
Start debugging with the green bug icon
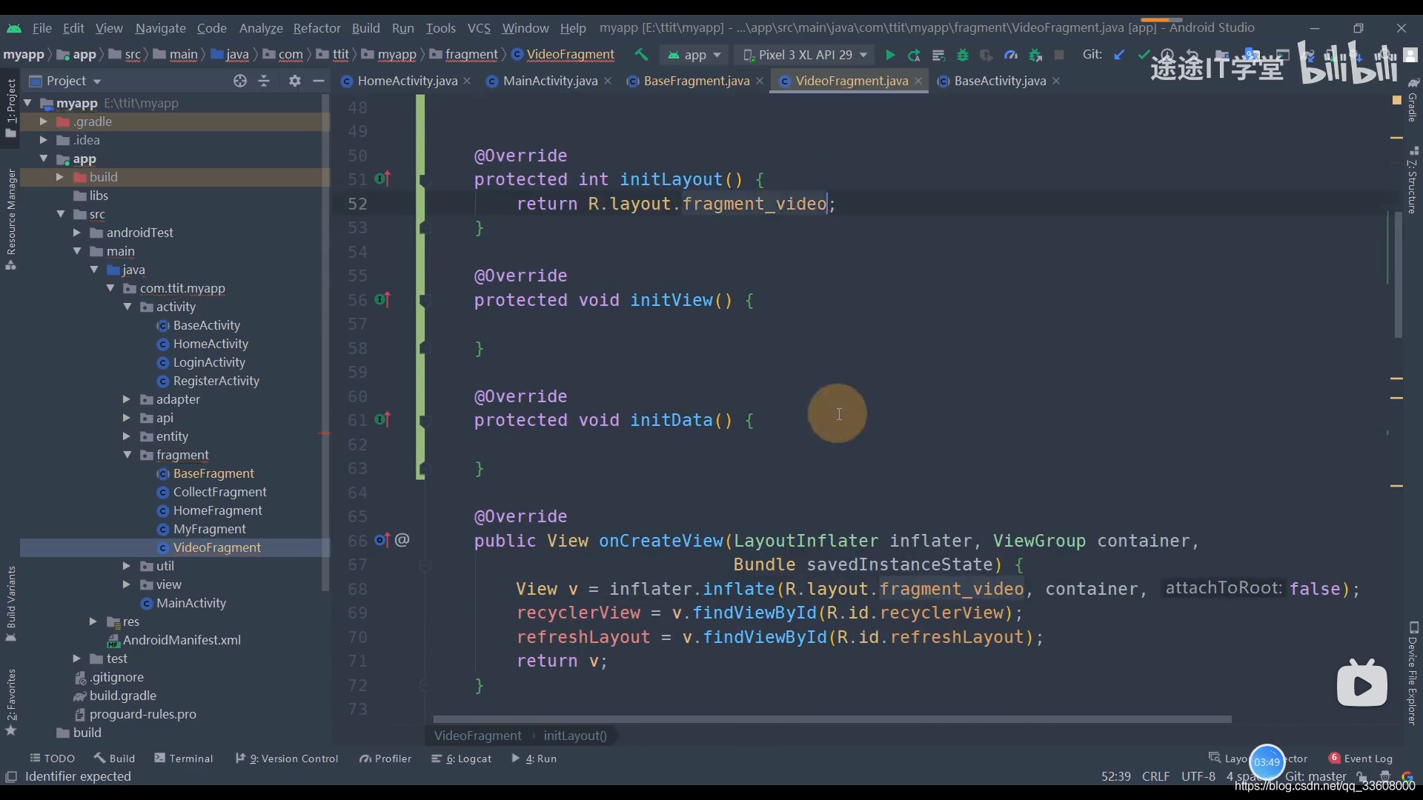[x=963, y=55]
